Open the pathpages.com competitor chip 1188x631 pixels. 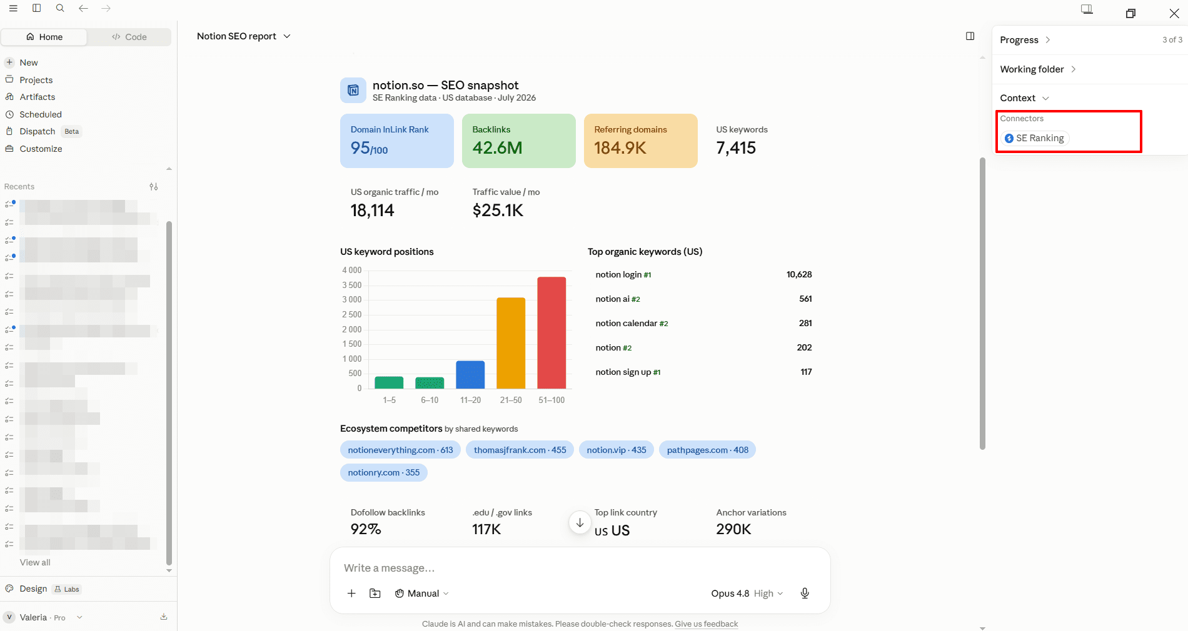tap(707, 450)
